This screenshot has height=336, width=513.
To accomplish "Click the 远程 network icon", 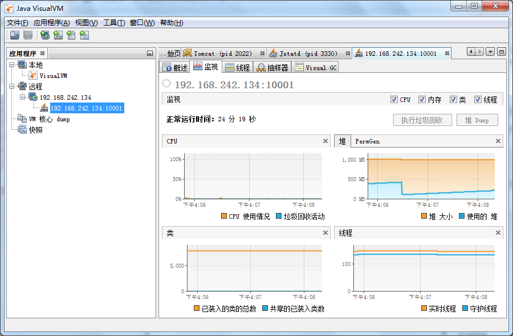I will click(22, 87).
